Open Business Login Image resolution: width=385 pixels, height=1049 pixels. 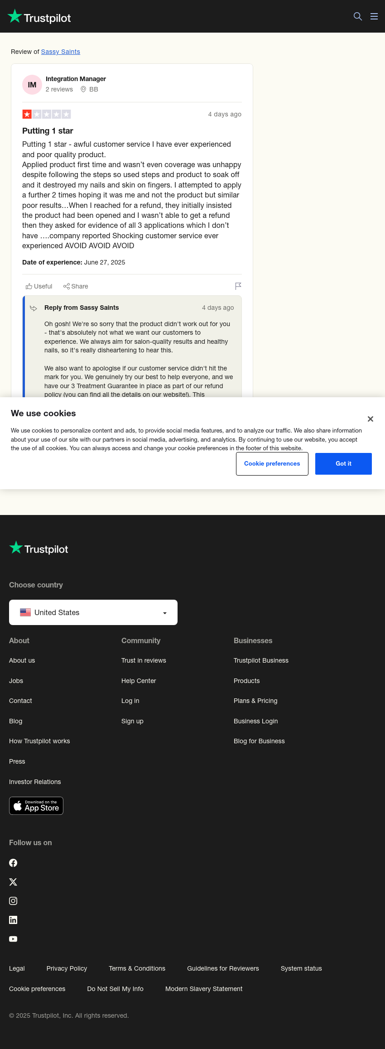click(x=256, y=721)
